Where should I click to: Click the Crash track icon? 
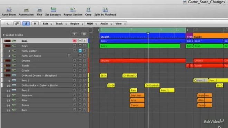coord(14,70)
